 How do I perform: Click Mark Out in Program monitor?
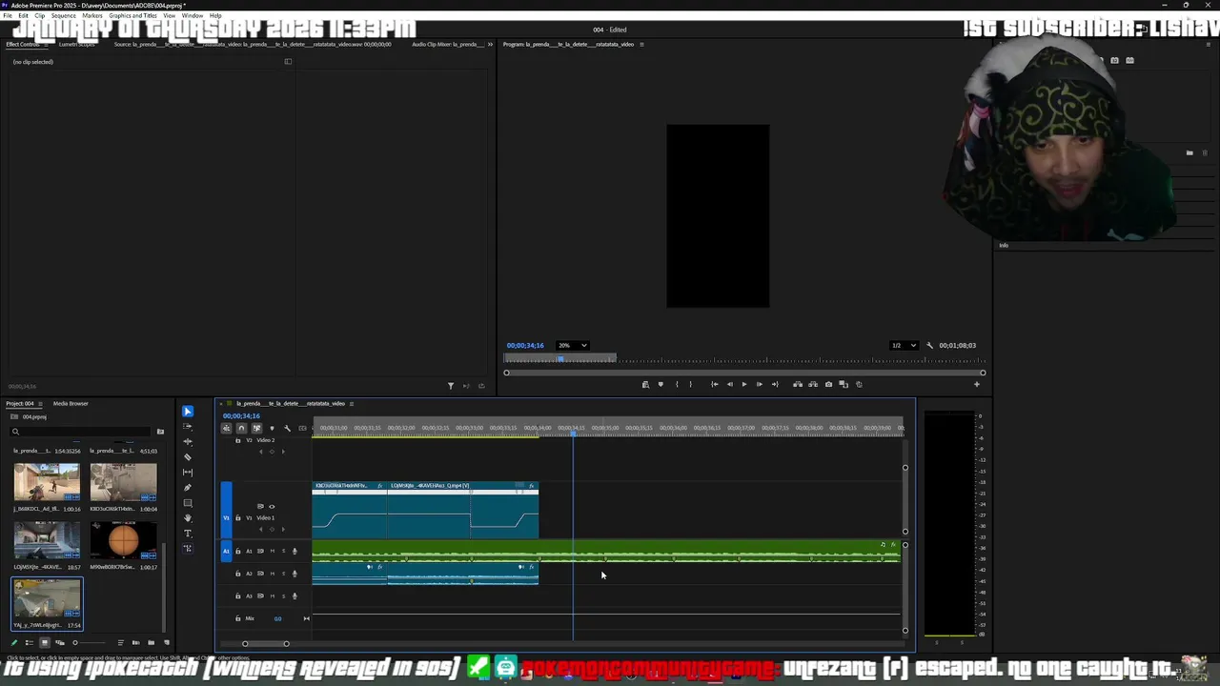tap(691, 384)
